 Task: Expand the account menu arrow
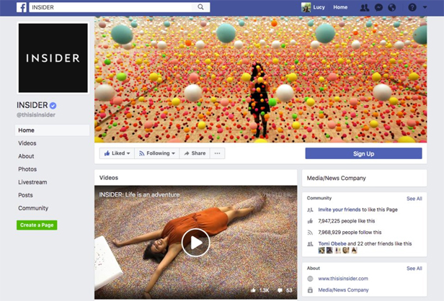[425, 7]
